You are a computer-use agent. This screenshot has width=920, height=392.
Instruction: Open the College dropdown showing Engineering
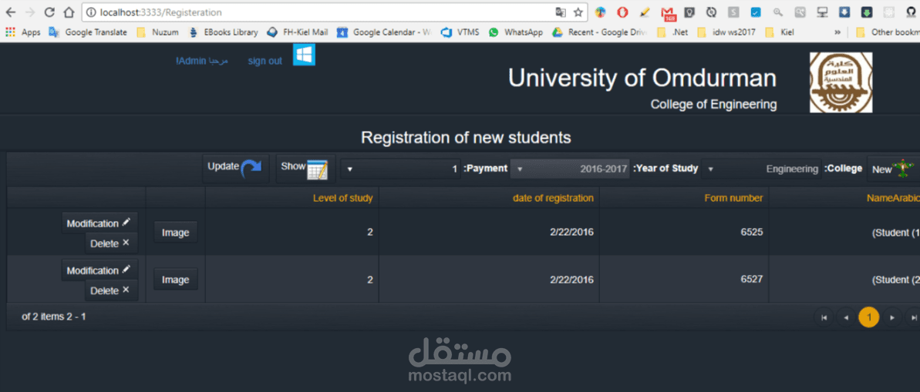tap(762, 169)
